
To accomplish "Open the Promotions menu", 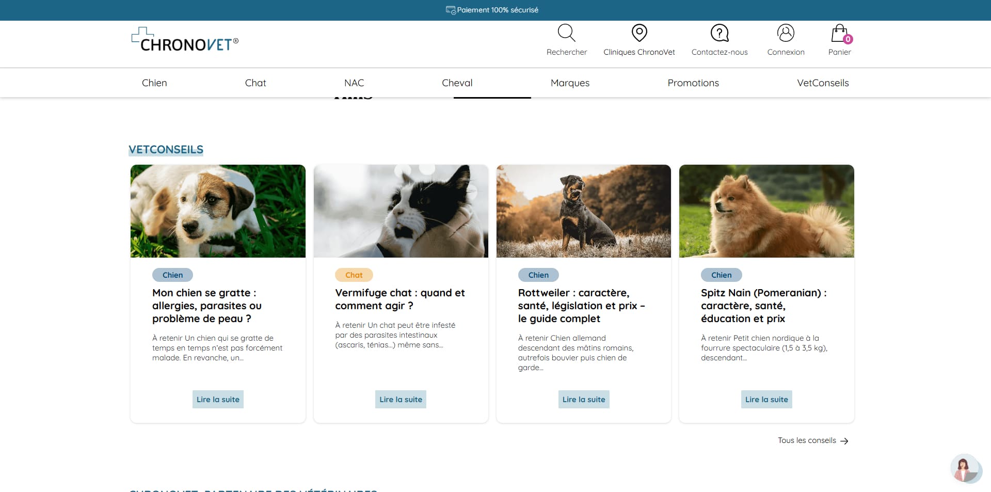I will [693, 83].
